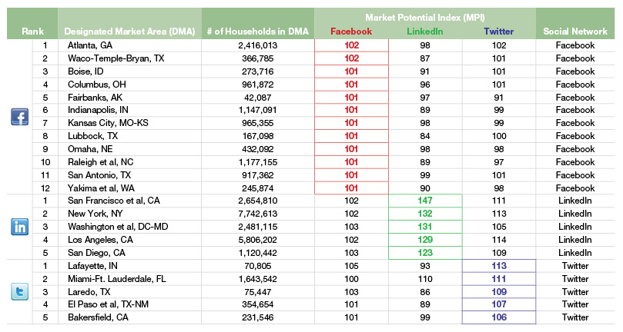Click the LinkedIn logo icon

(x=19, y=227)
